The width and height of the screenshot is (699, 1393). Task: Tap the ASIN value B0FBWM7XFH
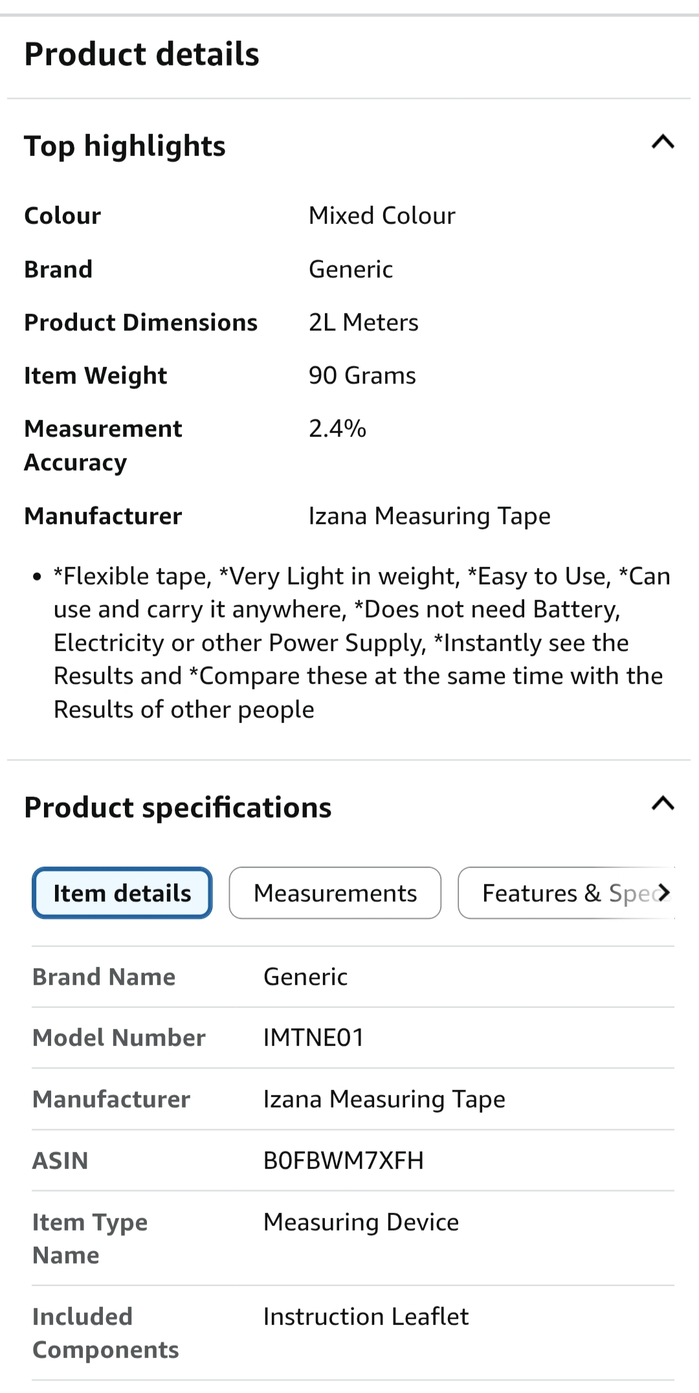pos(343,1161)
